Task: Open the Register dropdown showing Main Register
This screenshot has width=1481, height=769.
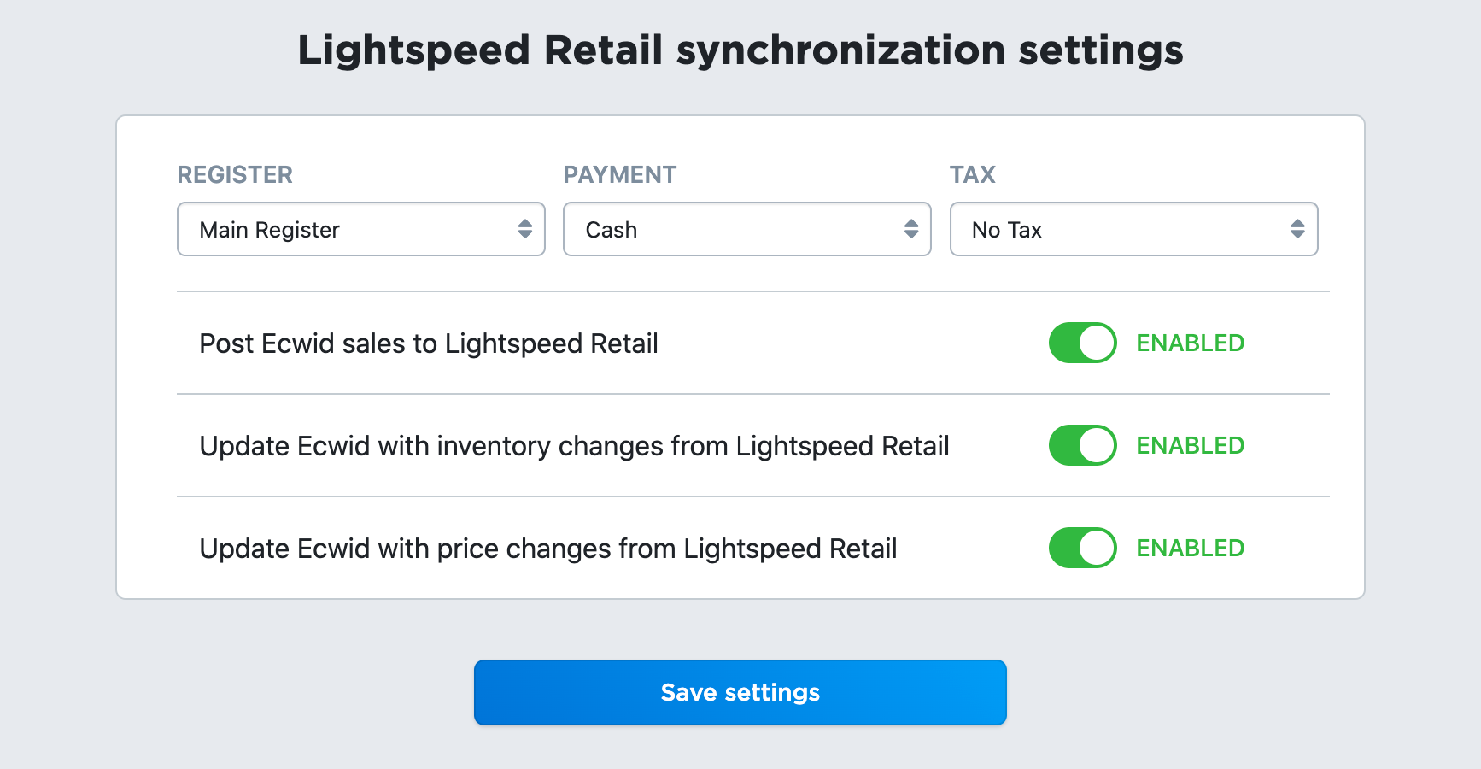Action: (360, 229)
